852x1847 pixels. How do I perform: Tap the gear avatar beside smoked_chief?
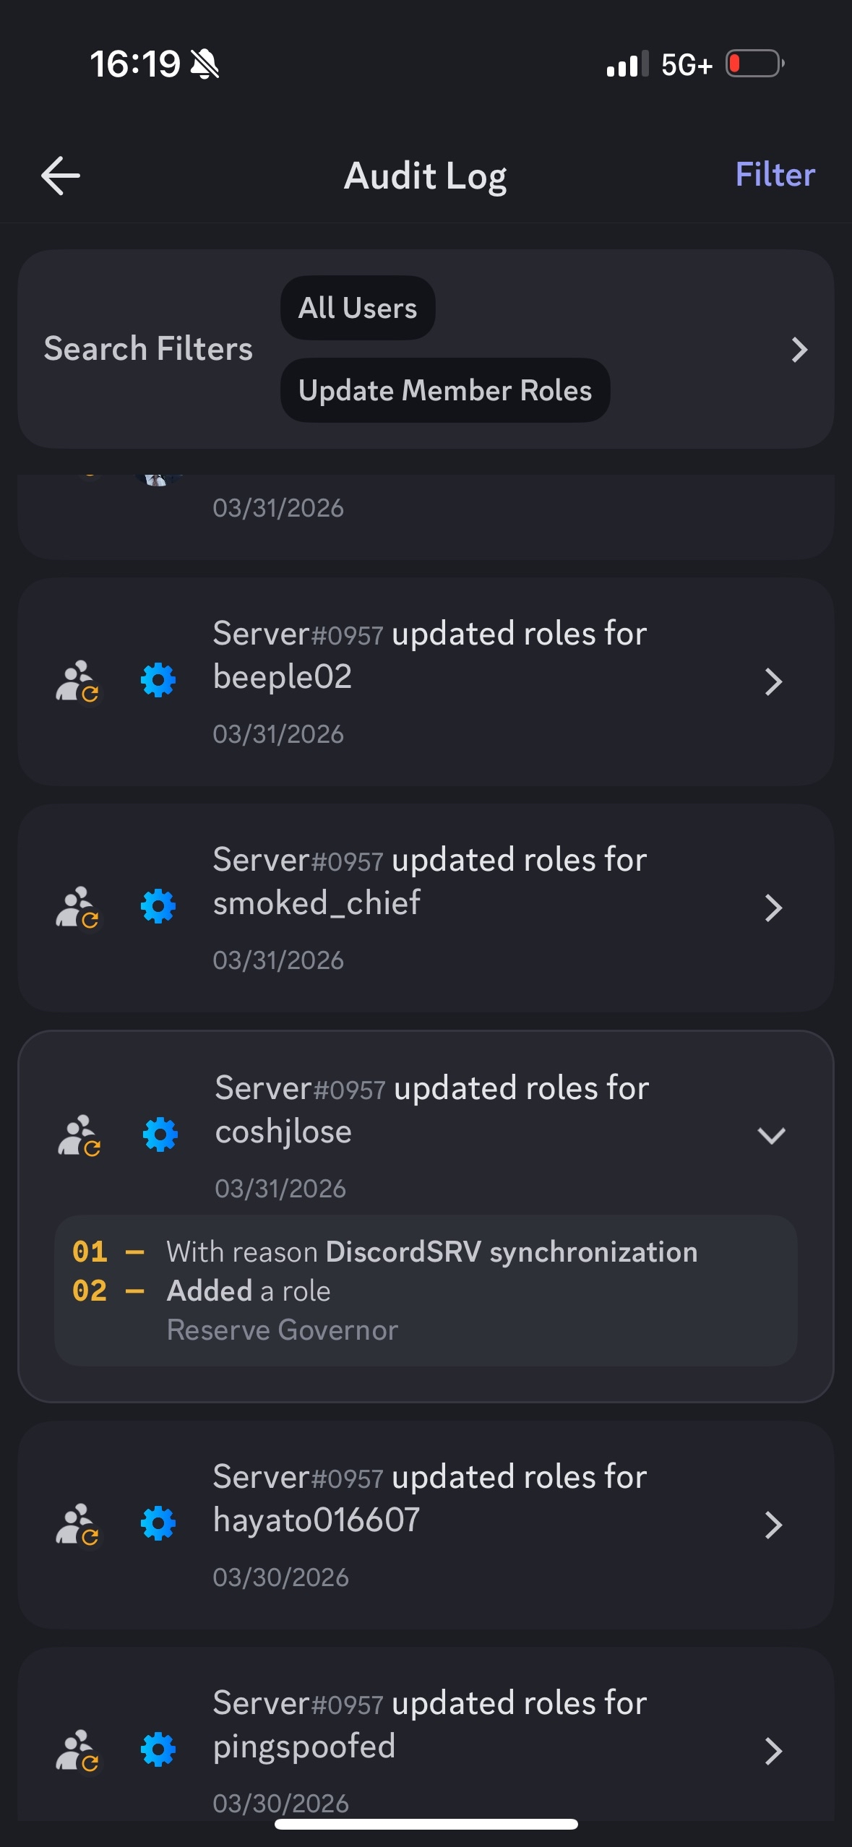click(x=158, y=907)
